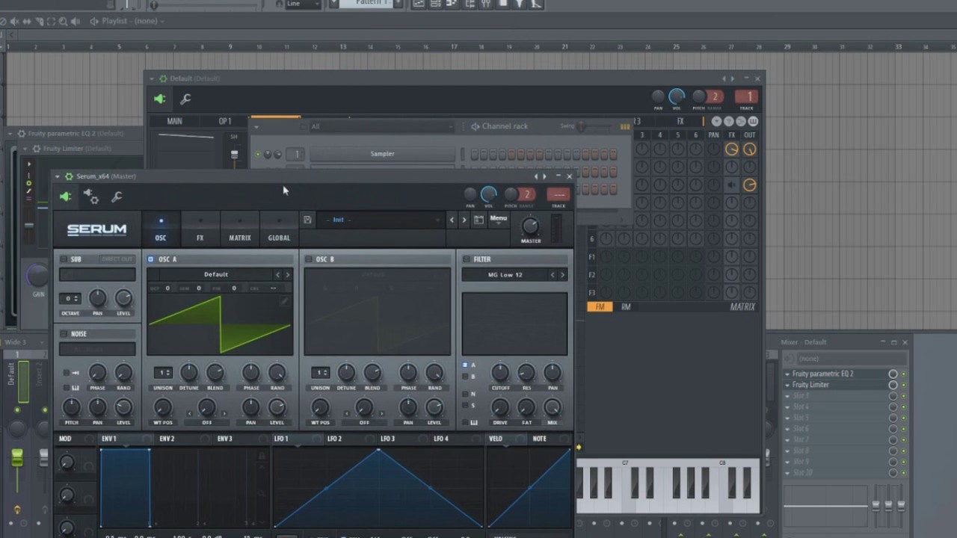The width and height of the screenshot is (957, 538).
Task: Select previous filter type arrow
Action: 553,275
